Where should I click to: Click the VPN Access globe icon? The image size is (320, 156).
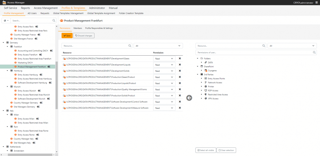(x=205, y=99)
